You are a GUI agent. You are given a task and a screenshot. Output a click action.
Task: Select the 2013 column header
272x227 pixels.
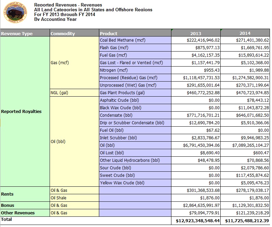196,33
